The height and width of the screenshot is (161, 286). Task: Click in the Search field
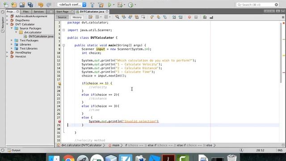(257, 4)
